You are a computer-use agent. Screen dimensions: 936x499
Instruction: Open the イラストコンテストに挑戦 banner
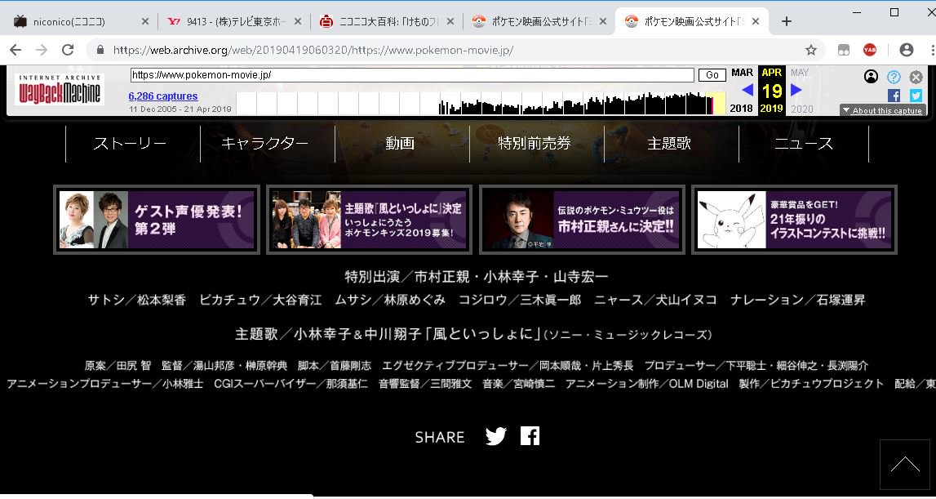coord(795,220)
